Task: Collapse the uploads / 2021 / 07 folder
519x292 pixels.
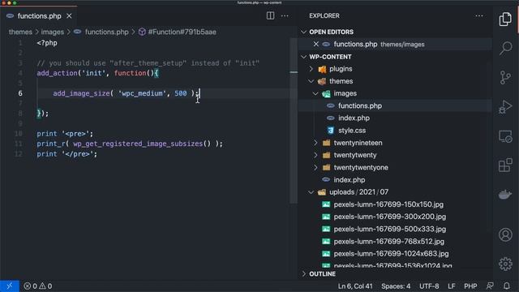Action: click(x=311, y=192)
